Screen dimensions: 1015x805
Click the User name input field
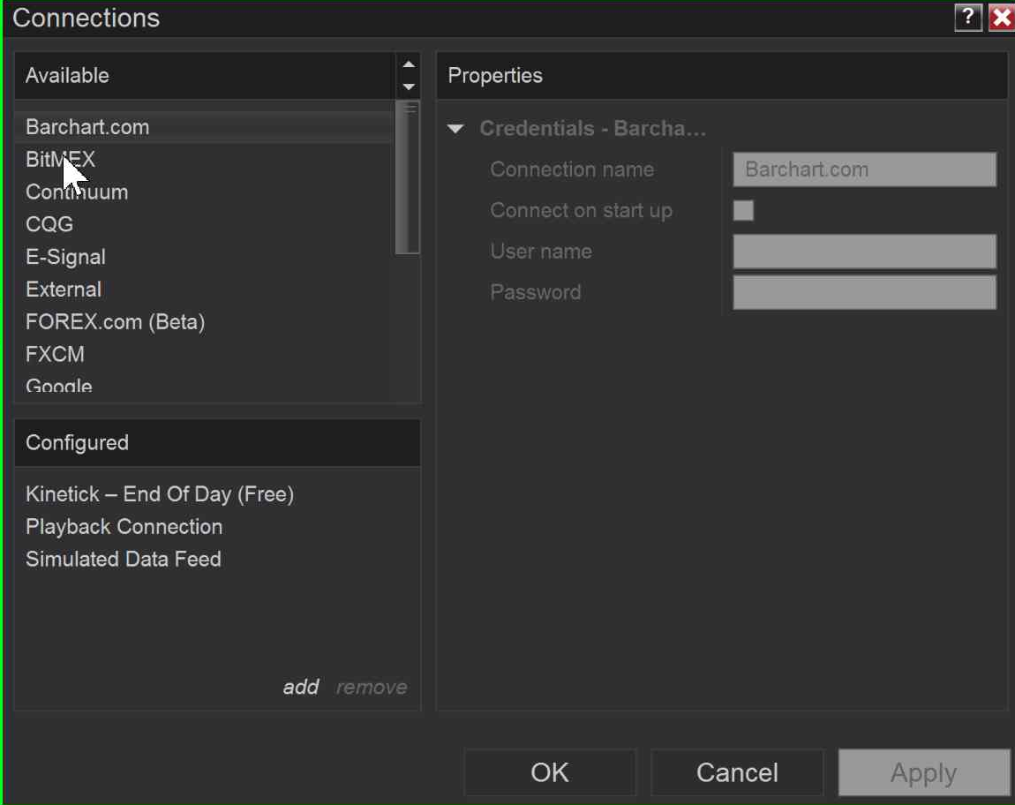pyautogui.click(x=864, y=252)
